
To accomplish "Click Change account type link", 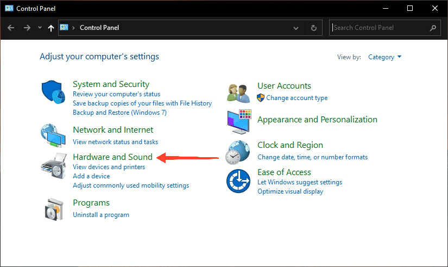I will (297, 98).
